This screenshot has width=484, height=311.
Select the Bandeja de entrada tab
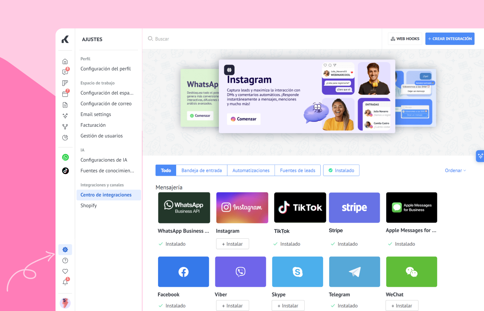click(201, 170)
